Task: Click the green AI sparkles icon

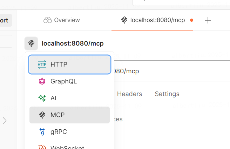Action: coord(42,98)
